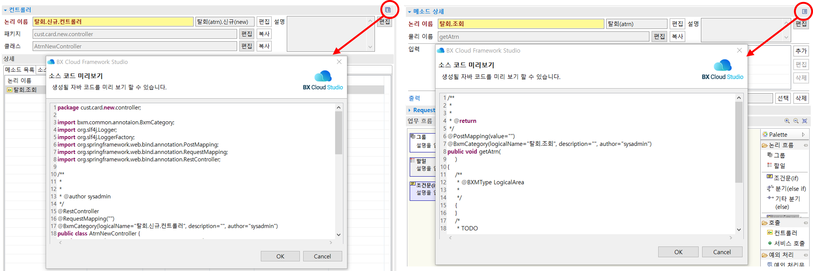Select the 분기(else if) palette tool
This screenshot has width=813, height=271.
tap(786, 189)
